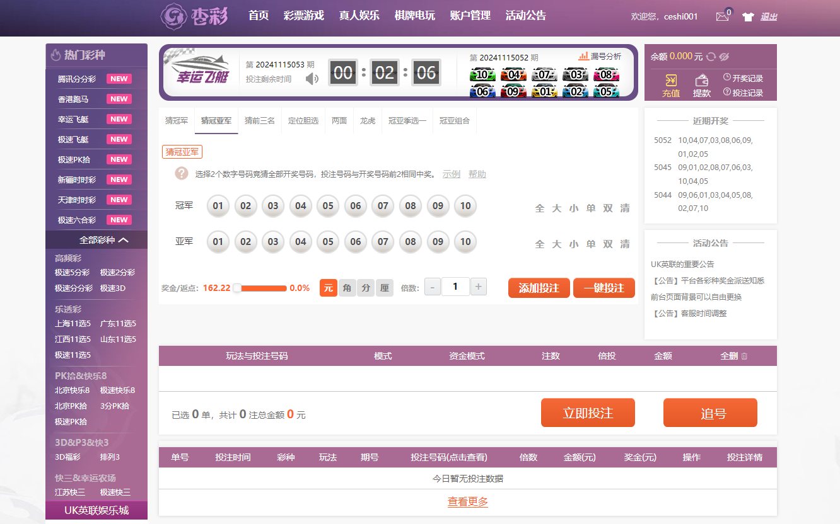Viewport: 840px width, 524px height.
Task: Decrease the 倍数 multiplier with minus
Action: [433, 287]
